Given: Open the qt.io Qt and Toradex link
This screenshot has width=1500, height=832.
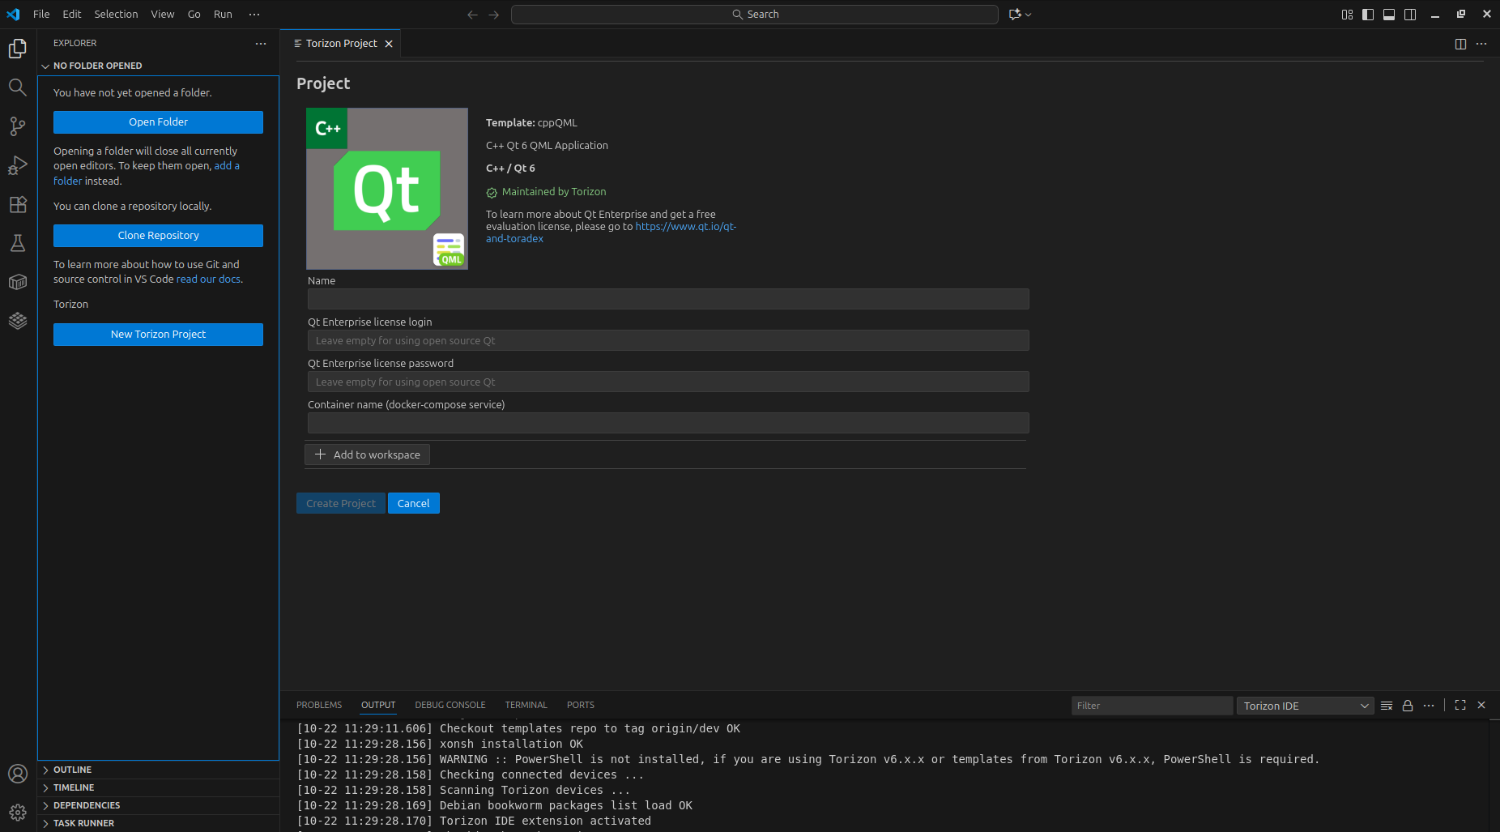Looking at the screenshot, I should tap(685, 227).
